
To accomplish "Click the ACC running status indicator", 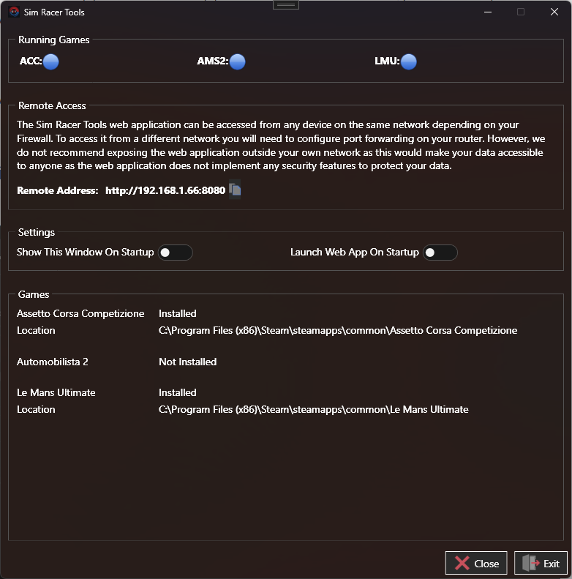I will (51, 61).
